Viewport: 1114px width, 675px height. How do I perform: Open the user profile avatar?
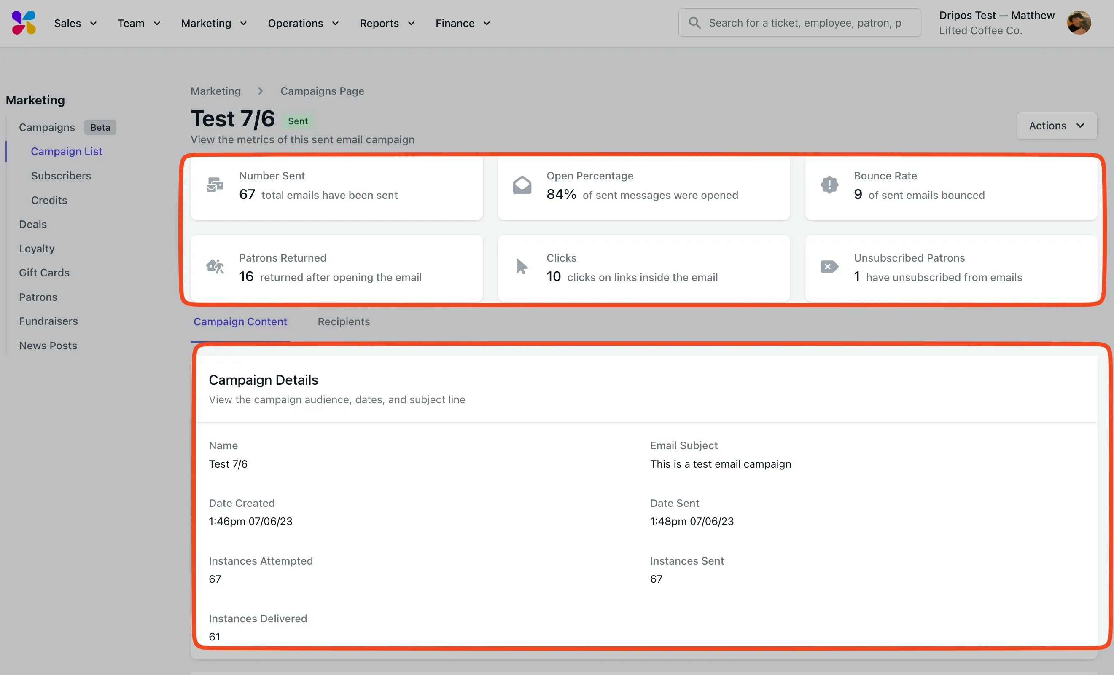[x=1079, y=23]
